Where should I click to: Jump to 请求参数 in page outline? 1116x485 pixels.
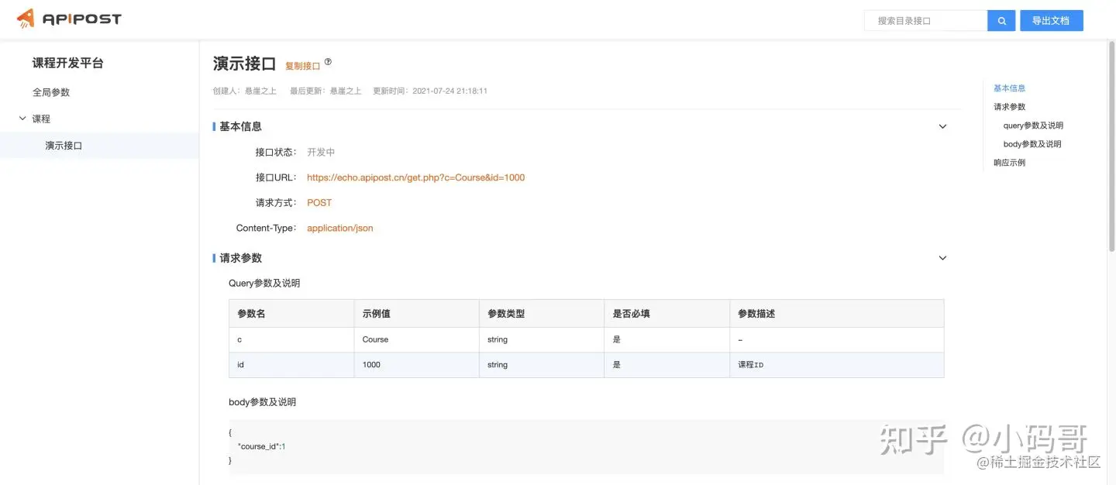(x=1009, y=107)
